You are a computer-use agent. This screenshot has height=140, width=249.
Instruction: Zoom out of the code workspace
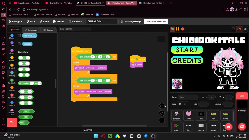tap(162, 113)
